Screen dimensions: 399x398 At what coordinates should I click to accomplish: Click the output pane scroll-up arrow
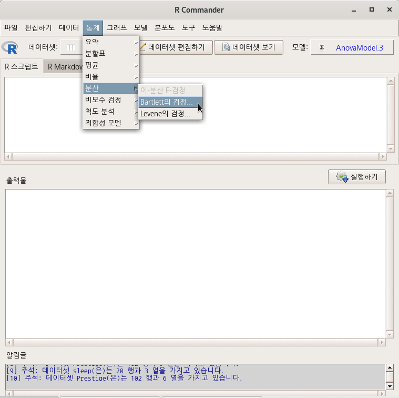pyautogui.click(x=390, y=193)
